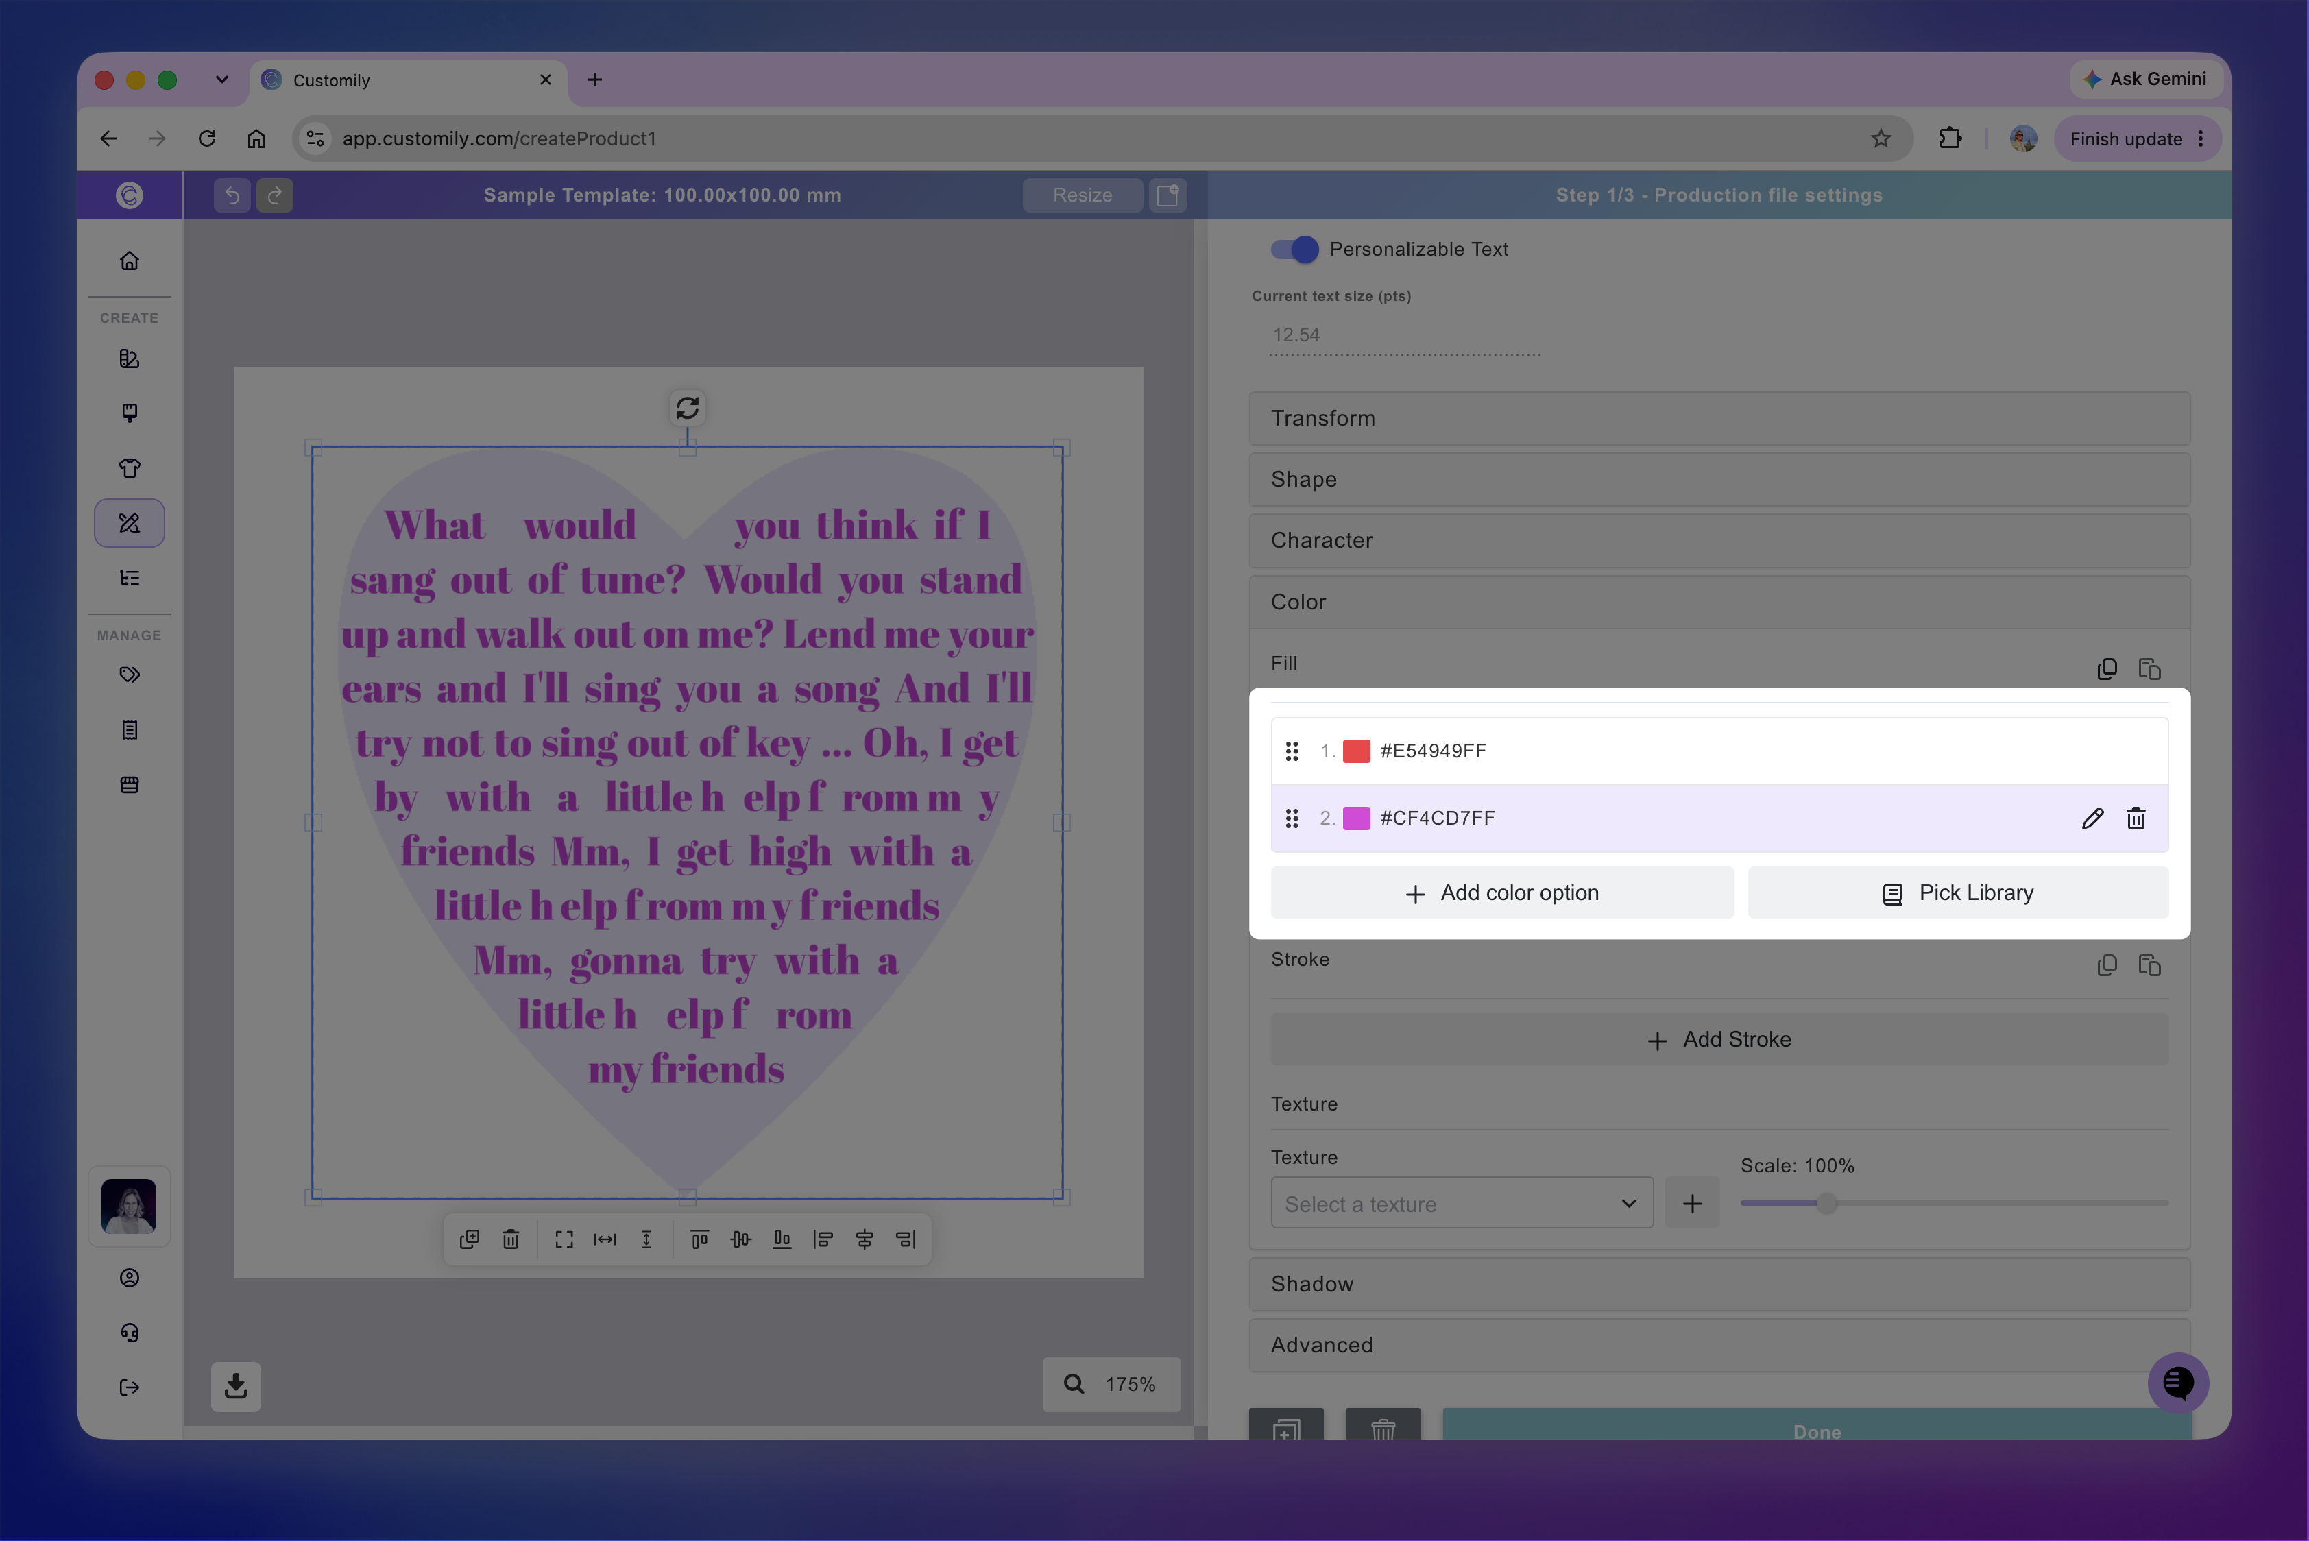Expand the Character section
The image size is (2309, 1541).
pos(1719,541)
